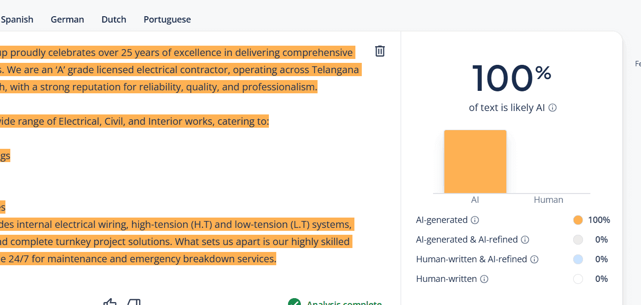Copy the scanned text
The image size is (641, 305).
tap(133, 302)
